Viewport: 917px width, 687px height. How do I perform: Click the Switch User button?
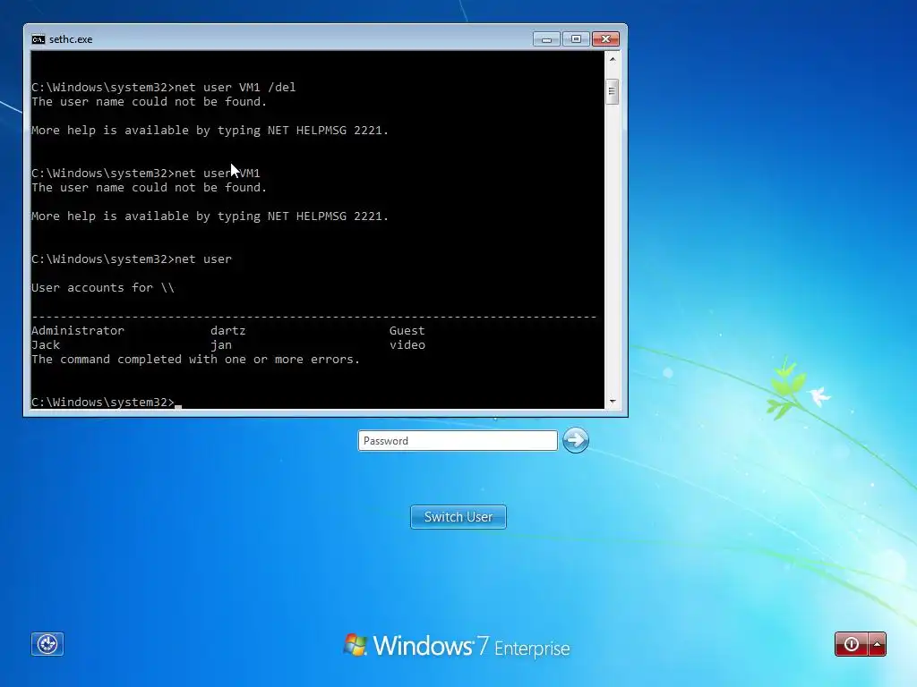coord(458,517)
